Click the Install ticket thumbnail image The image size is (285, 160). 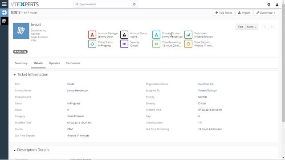coord(21,31)
